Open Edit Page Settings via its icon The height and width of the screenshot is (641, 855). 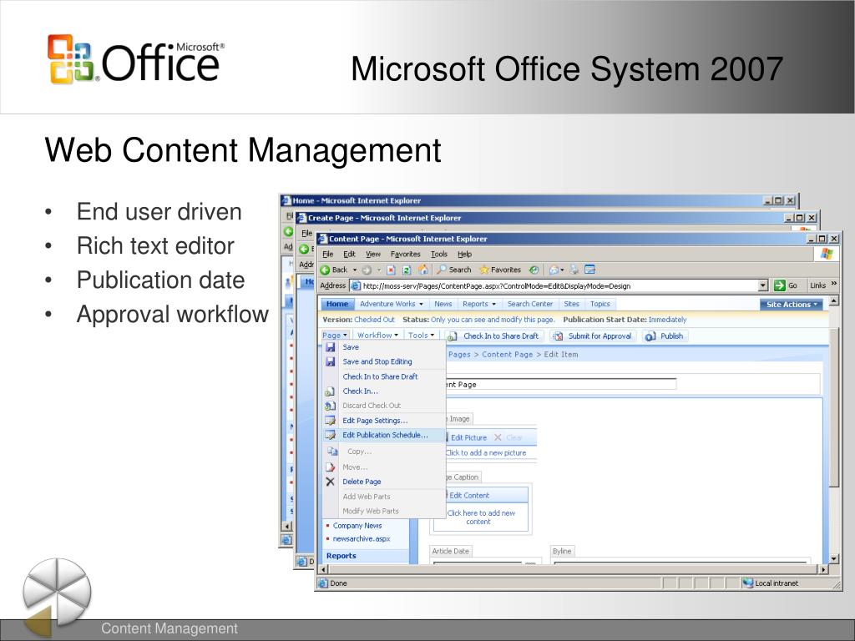click(331, 421)
